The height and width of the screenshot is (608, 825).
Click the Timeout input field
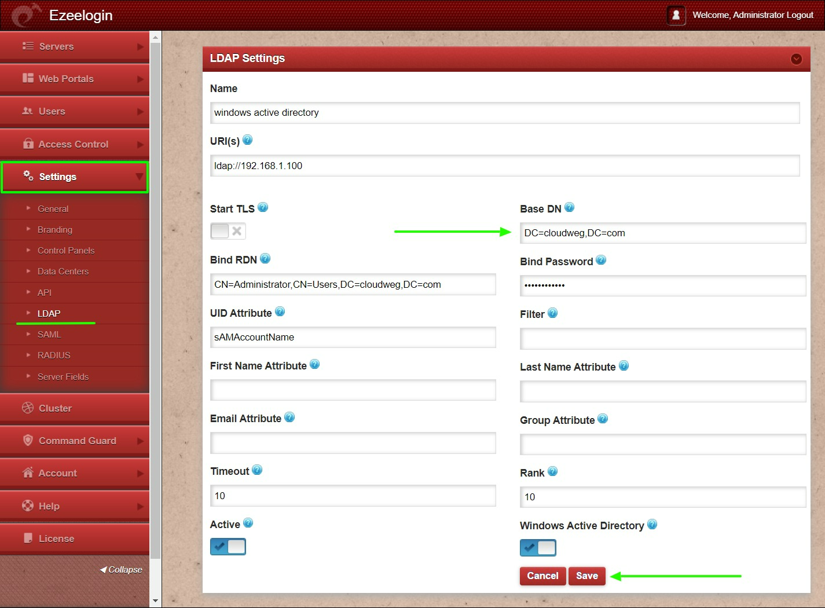coord(353,496)
